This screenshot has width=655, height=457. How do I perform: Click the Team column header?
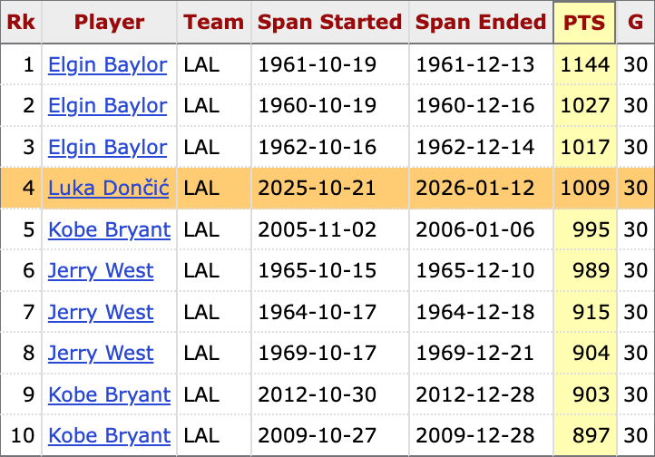[x=213, y=23]
